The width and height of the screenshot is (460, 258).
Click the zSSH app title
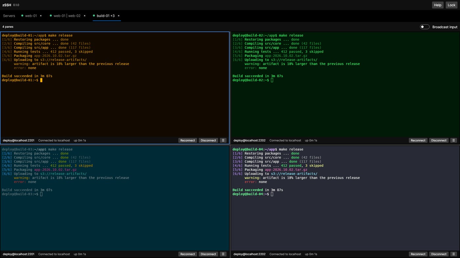pos(7,5)
